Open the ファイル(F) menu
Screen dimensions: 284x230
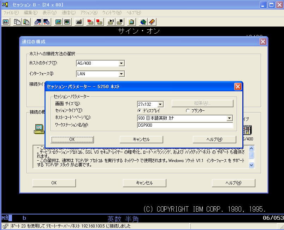(11, 13)
